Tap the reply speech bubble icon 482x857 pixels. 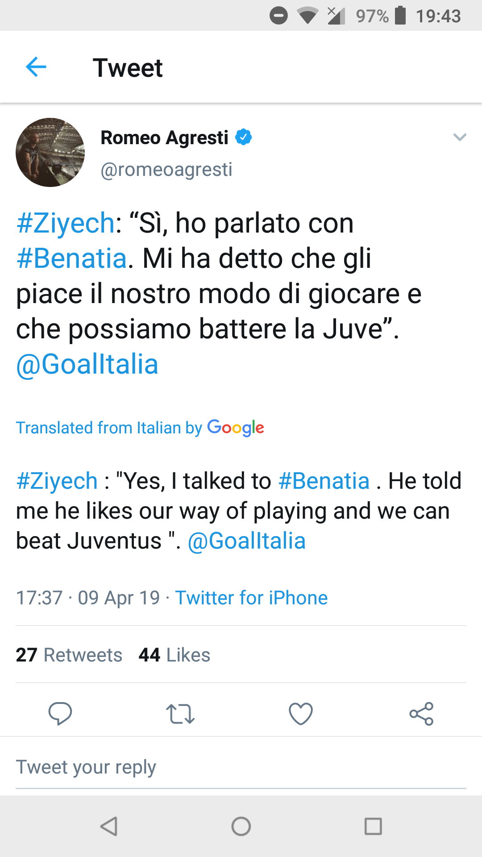tap(60, 713)
